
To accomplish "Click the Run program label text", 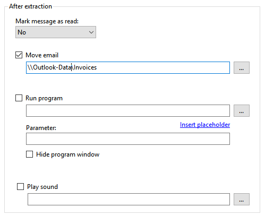I will (x=44, y=98).
